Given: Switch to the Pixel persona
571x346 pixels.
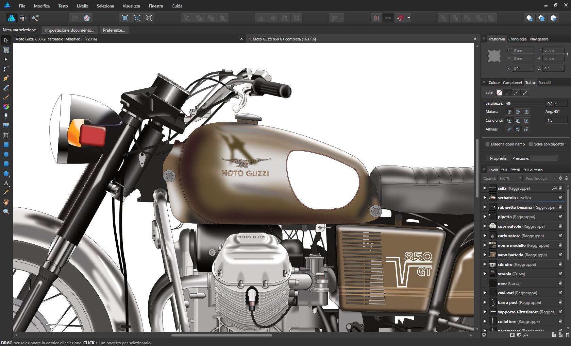Looking at the screenshot, I should click(23, 18).
